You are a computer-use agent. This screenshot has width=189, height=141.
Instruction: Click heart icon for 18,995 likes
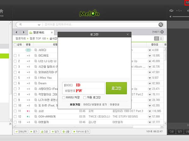coord(150,55)
